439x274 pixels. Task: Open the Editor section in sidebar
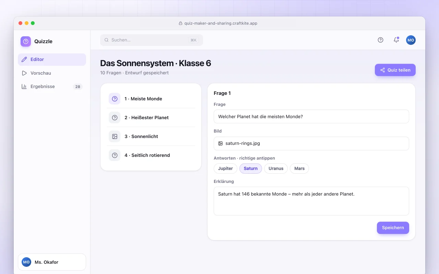click(x=52, y=60)
